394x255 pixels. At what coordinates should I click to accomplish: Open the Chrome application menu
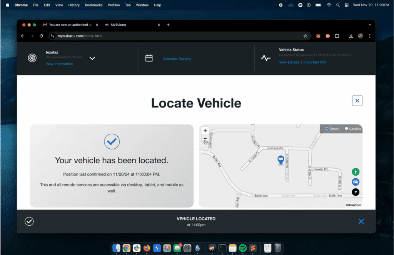[x=21, y=5]
